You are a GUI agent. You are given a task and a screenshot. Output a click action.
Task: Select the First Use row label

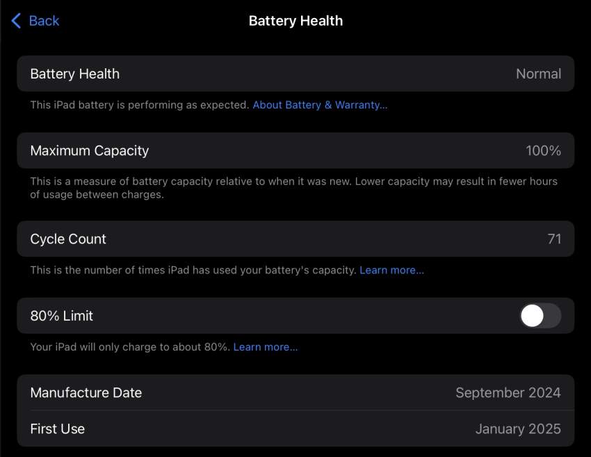58,429
